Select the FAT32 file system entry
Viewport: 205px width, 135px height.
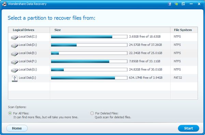178,78
